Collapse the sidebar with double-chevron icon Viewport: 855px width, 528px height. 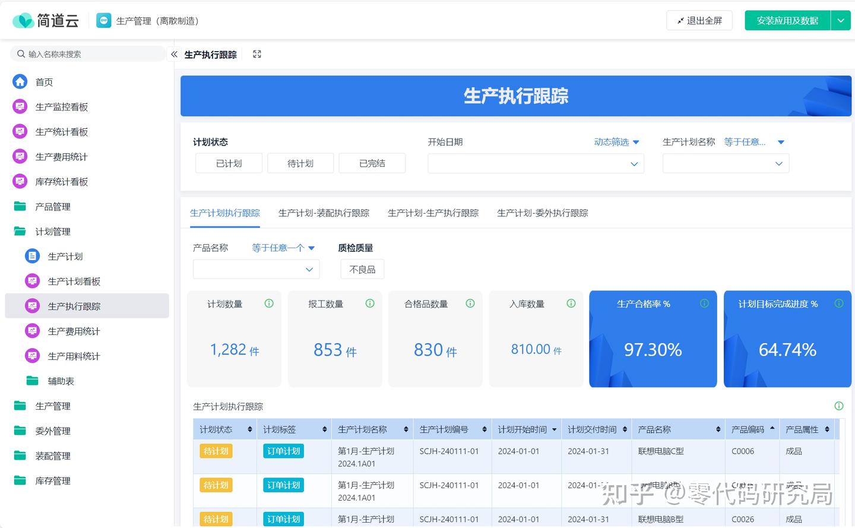pyautogui.click(x=174, y=55)
